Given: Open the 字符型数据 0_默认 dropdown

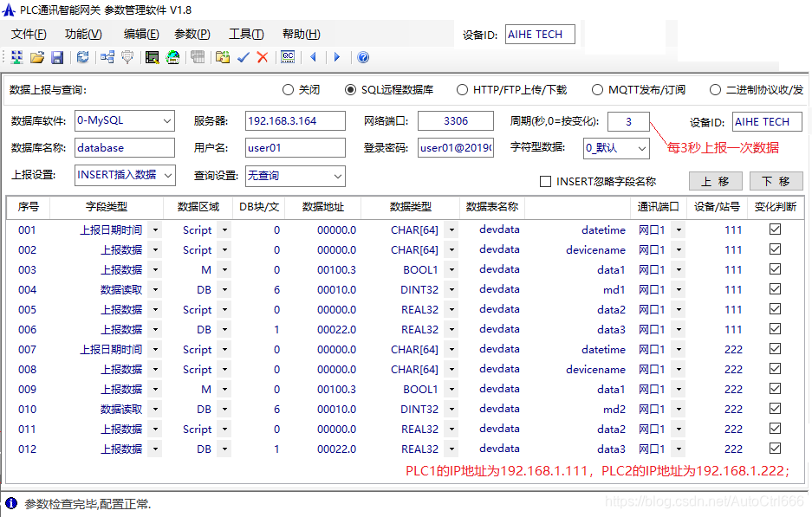Looking at the screenshot, I should tap(616, 148).
